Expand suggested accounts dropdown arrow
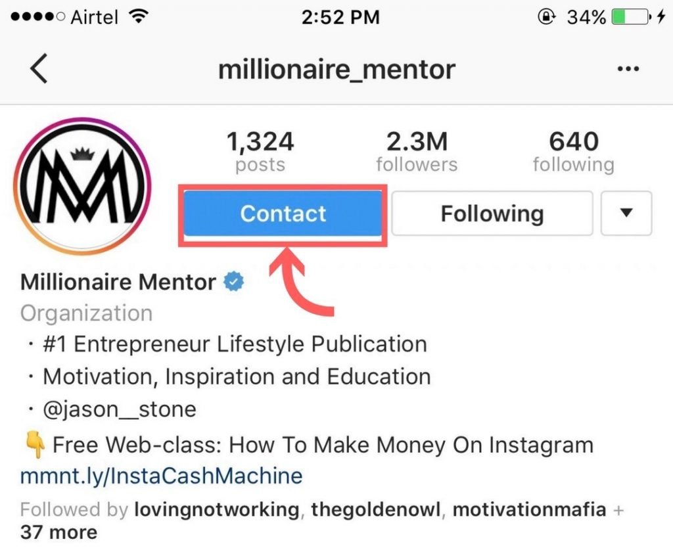673x550 pixels. click(626, 213)
